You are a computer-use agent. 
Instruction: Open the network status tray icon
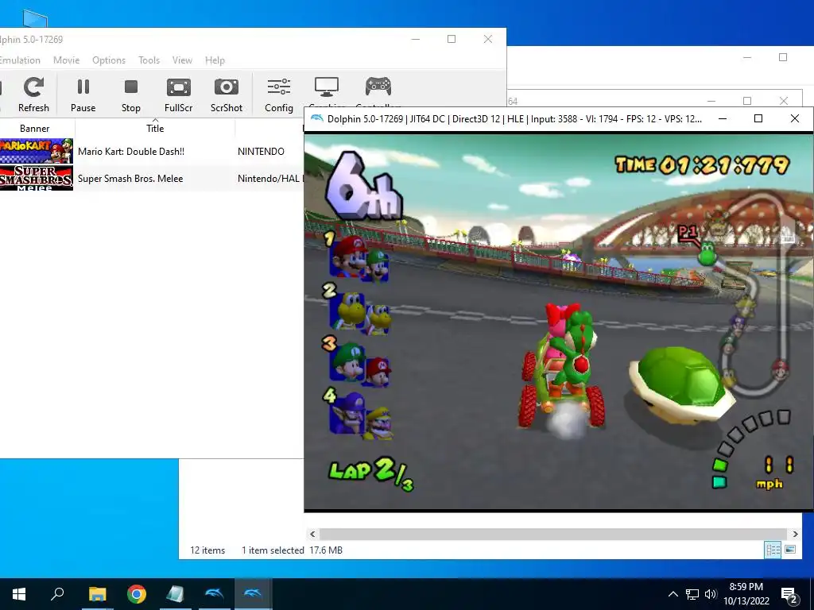(692, 594)
